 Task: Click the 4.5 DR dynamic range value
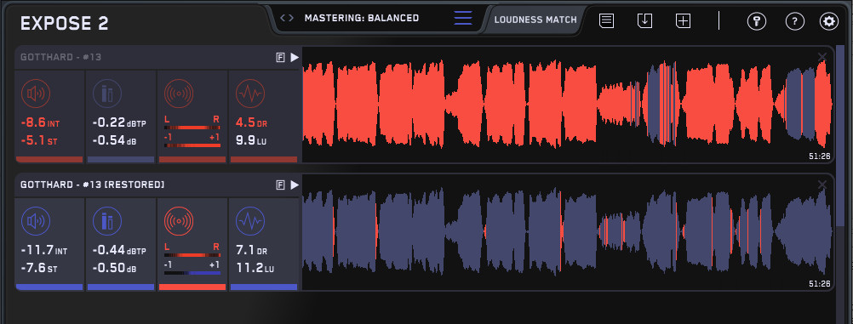tap(252, 123)
